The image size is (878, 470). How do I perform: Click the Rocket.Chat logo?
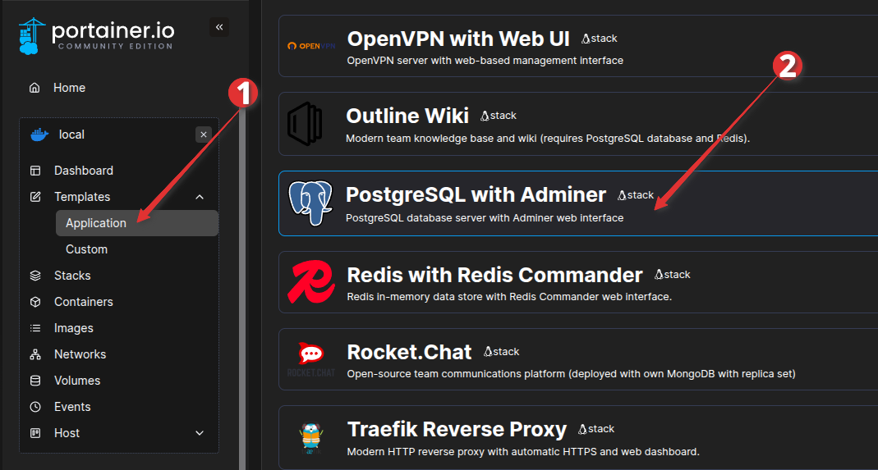(x=310, y=359)
